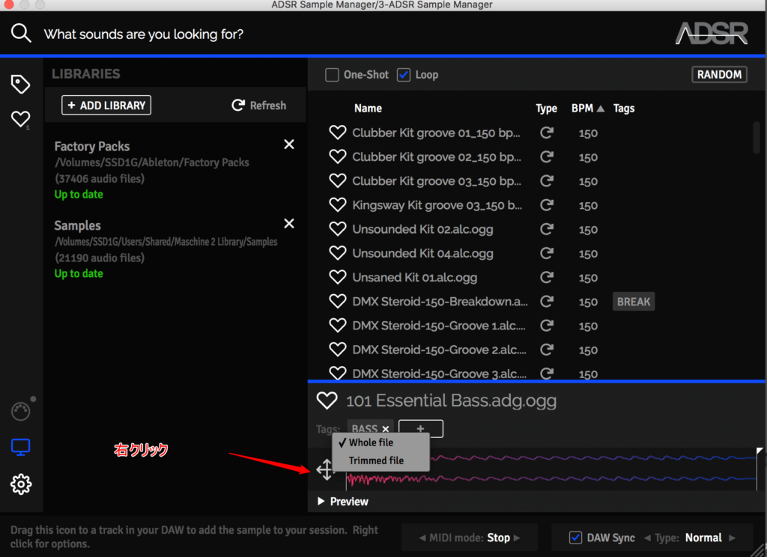Favorite the Unsounded Kit 02.alc.ogg sample

tap(338, 229)
